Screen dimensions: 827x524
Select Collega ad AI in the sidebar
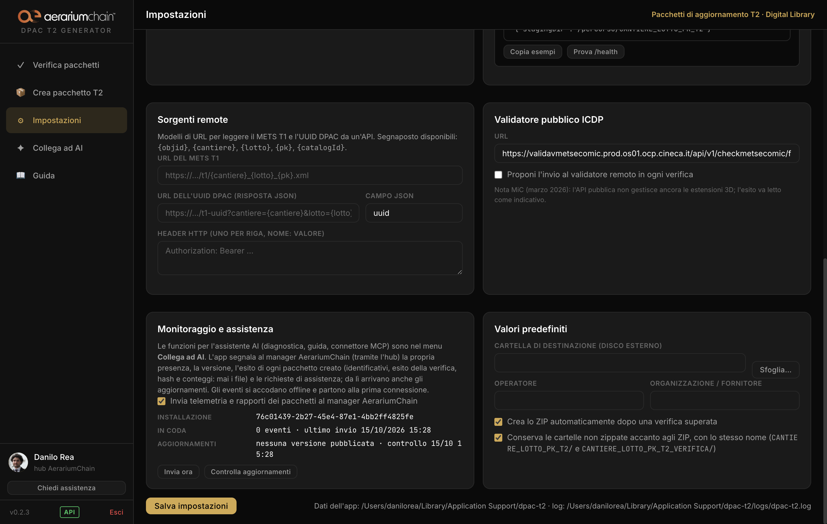click(x=66, y=148)
